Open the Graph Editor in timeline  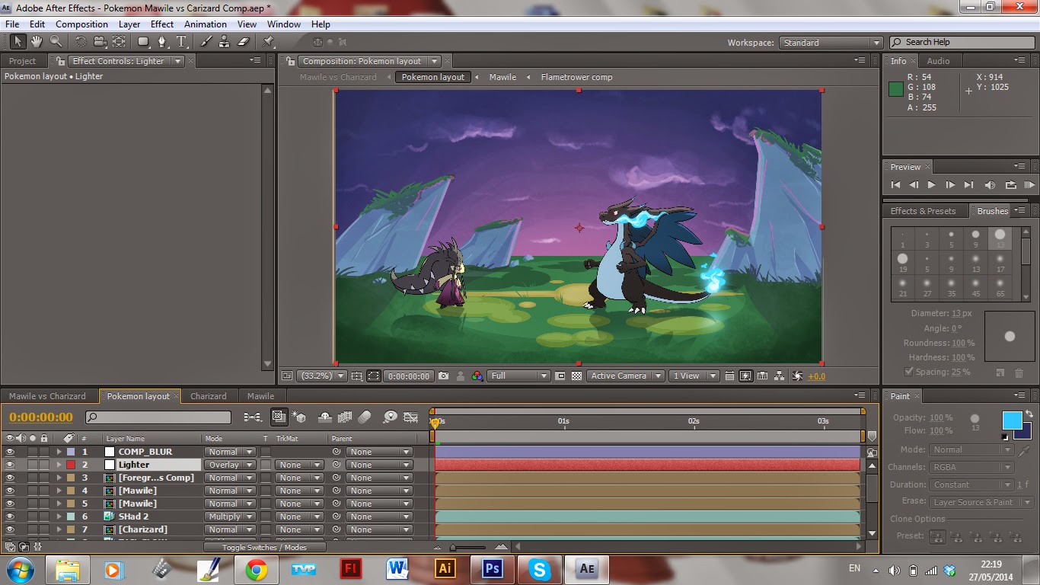[x=411, y=417]
